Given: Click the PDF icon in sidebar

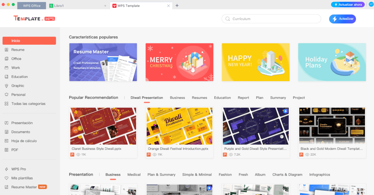Looking at the screenshot, I should pyautogui.click(x=6, y=150).
